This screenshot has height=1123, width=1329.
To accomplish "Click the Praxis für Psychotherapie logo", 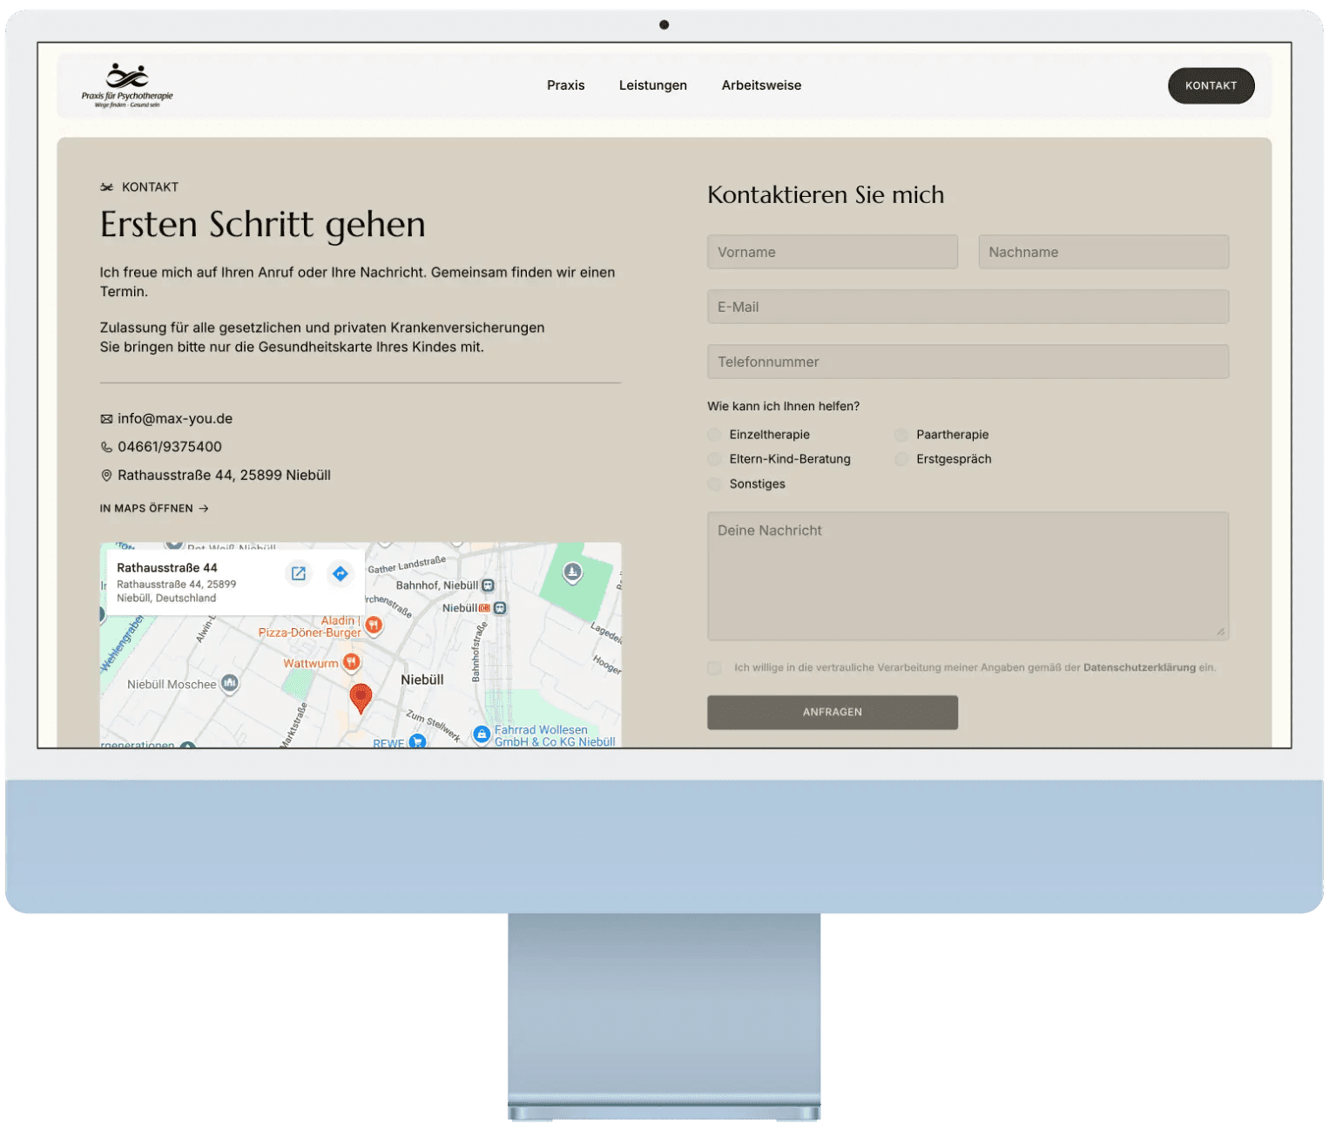I will 127,85.
